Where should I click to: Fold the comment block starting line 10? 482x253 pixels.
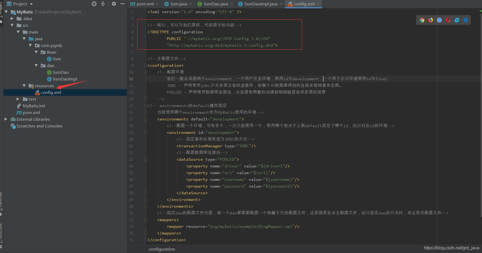pos(146,72)
